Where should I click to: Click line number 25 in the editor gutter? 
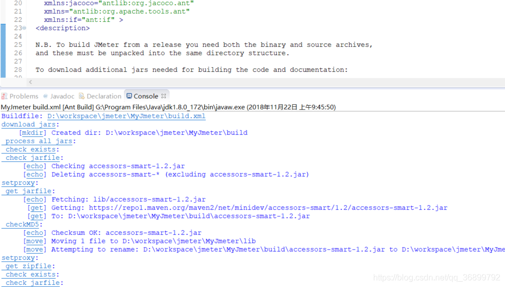click(x=18, y=45)
